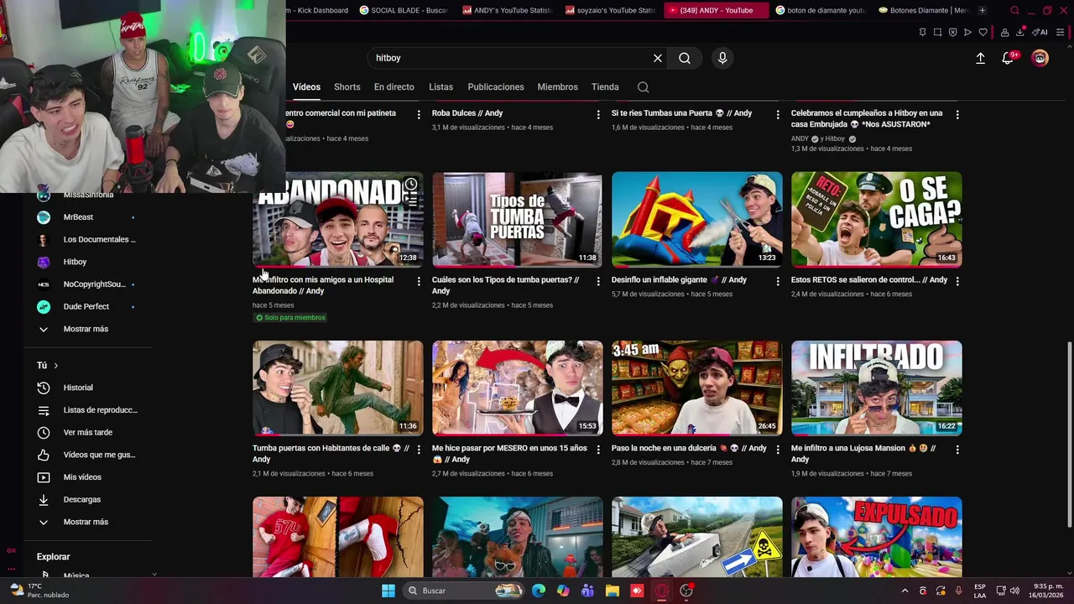
Task: Search within channel magnifier icon
Action: [643, 87]
